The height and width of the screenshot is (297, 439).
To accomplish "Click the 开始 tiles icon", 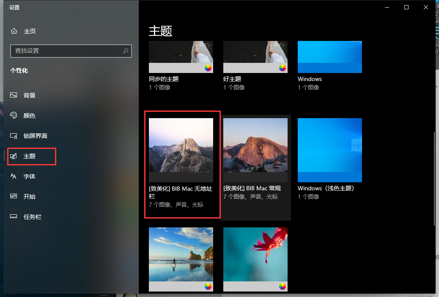I will (x=14, y=196).
